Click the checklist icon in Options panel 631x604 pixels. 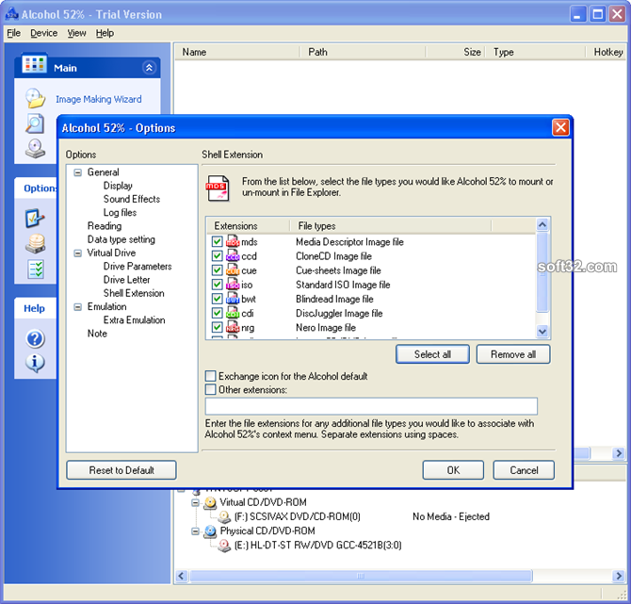[x=36, y=269]
